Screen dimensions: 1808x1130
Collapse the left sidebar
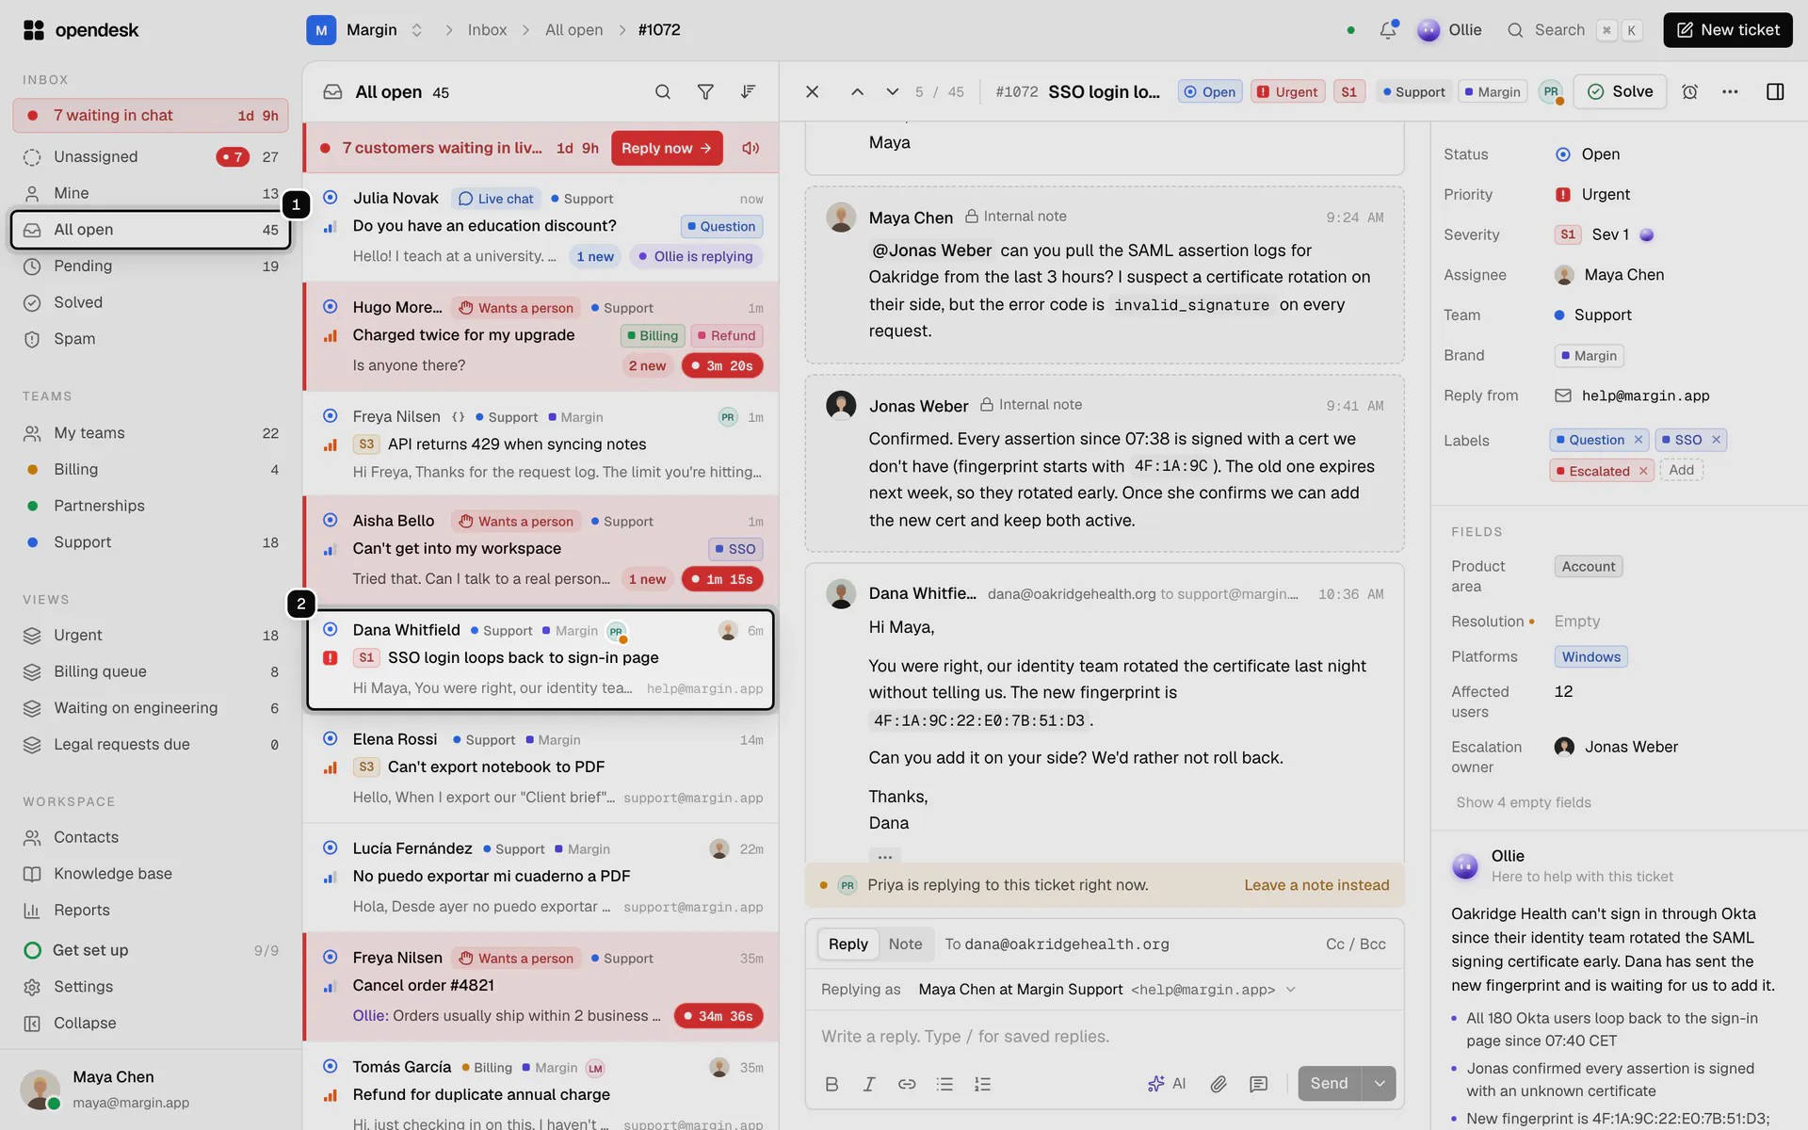(85, 1024)
